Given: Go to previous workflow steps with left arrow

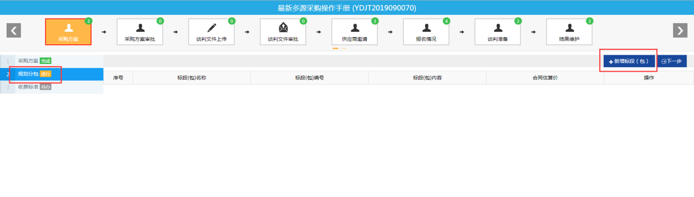Looking at the screenshot, I should [14, 31].
